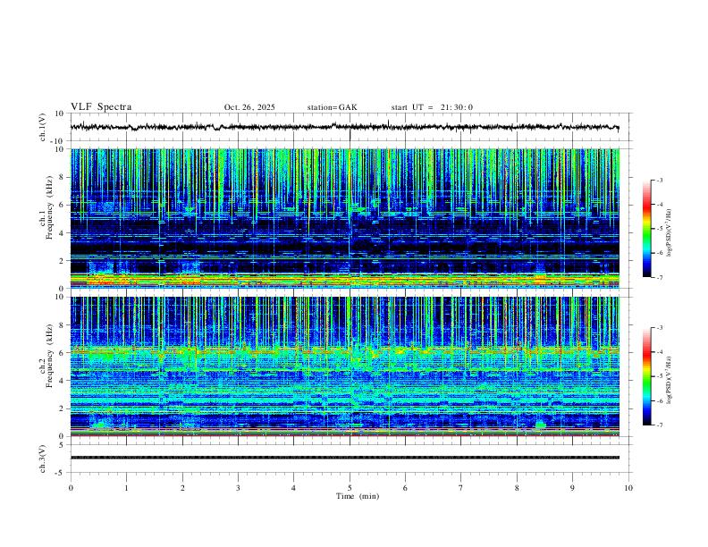Viewport: 708px width, 547px height.
Task: Click the "4" tick on the time axis
Action: click(294, 488)
